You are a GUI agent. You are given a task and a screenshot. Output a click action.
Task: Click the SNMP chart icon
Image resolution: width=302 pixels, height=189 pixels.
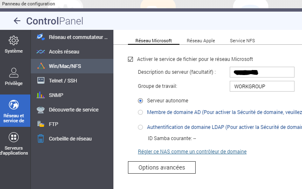point(41,95)
